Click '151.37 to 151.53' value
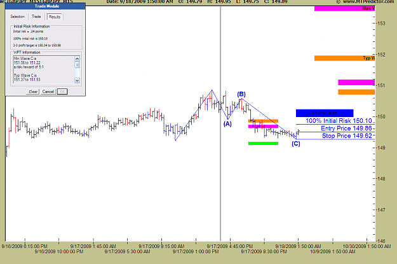The width and height of the screenshot is (397, 264). (x=27, y=80)
